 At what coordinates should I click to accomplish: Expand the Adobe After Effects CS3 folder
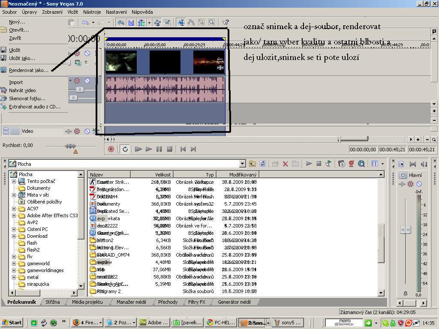14,215
